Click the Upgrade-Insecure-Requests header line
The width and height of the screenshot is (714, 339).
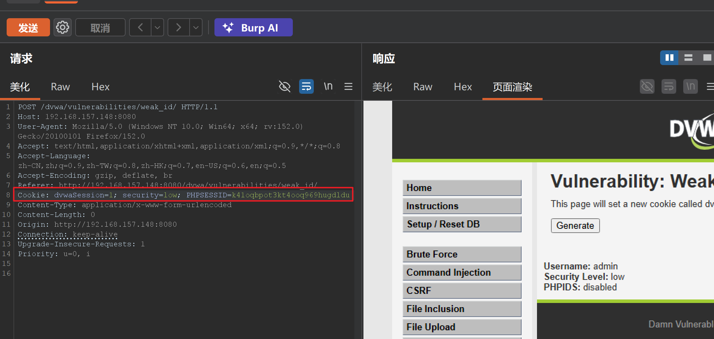[81, 244]
